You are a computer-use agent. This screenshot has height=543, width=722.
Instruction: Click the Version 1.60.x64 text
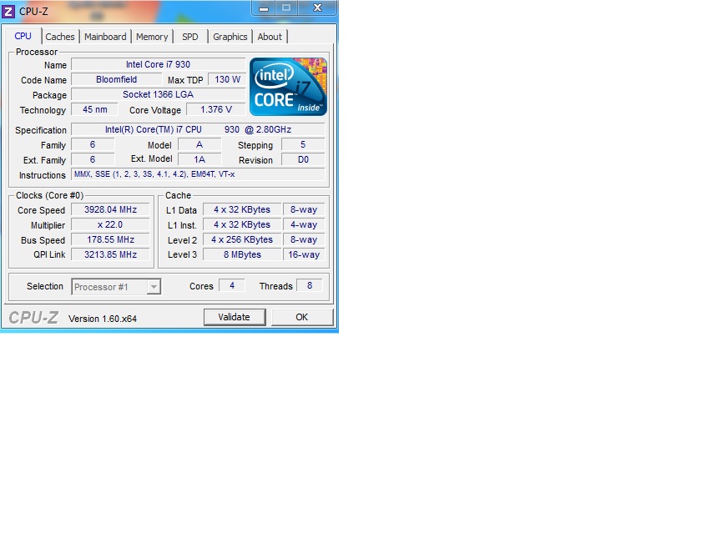point(102,319)
